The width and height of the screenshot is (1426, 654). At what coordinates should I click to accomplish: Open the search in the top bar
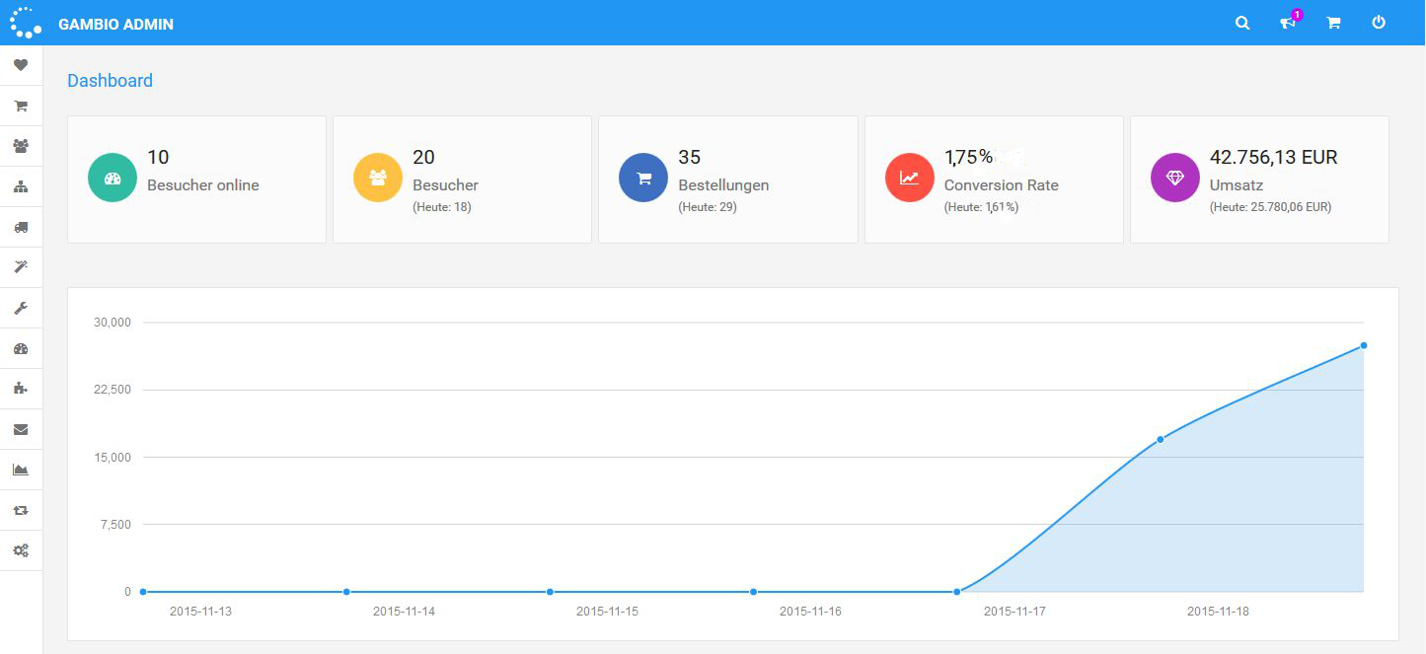(1241, 22)
